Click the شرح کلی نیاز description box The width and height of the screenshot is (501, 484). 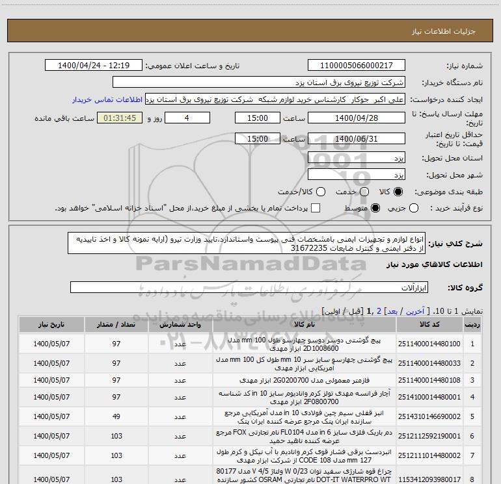(x=247, y=244)
